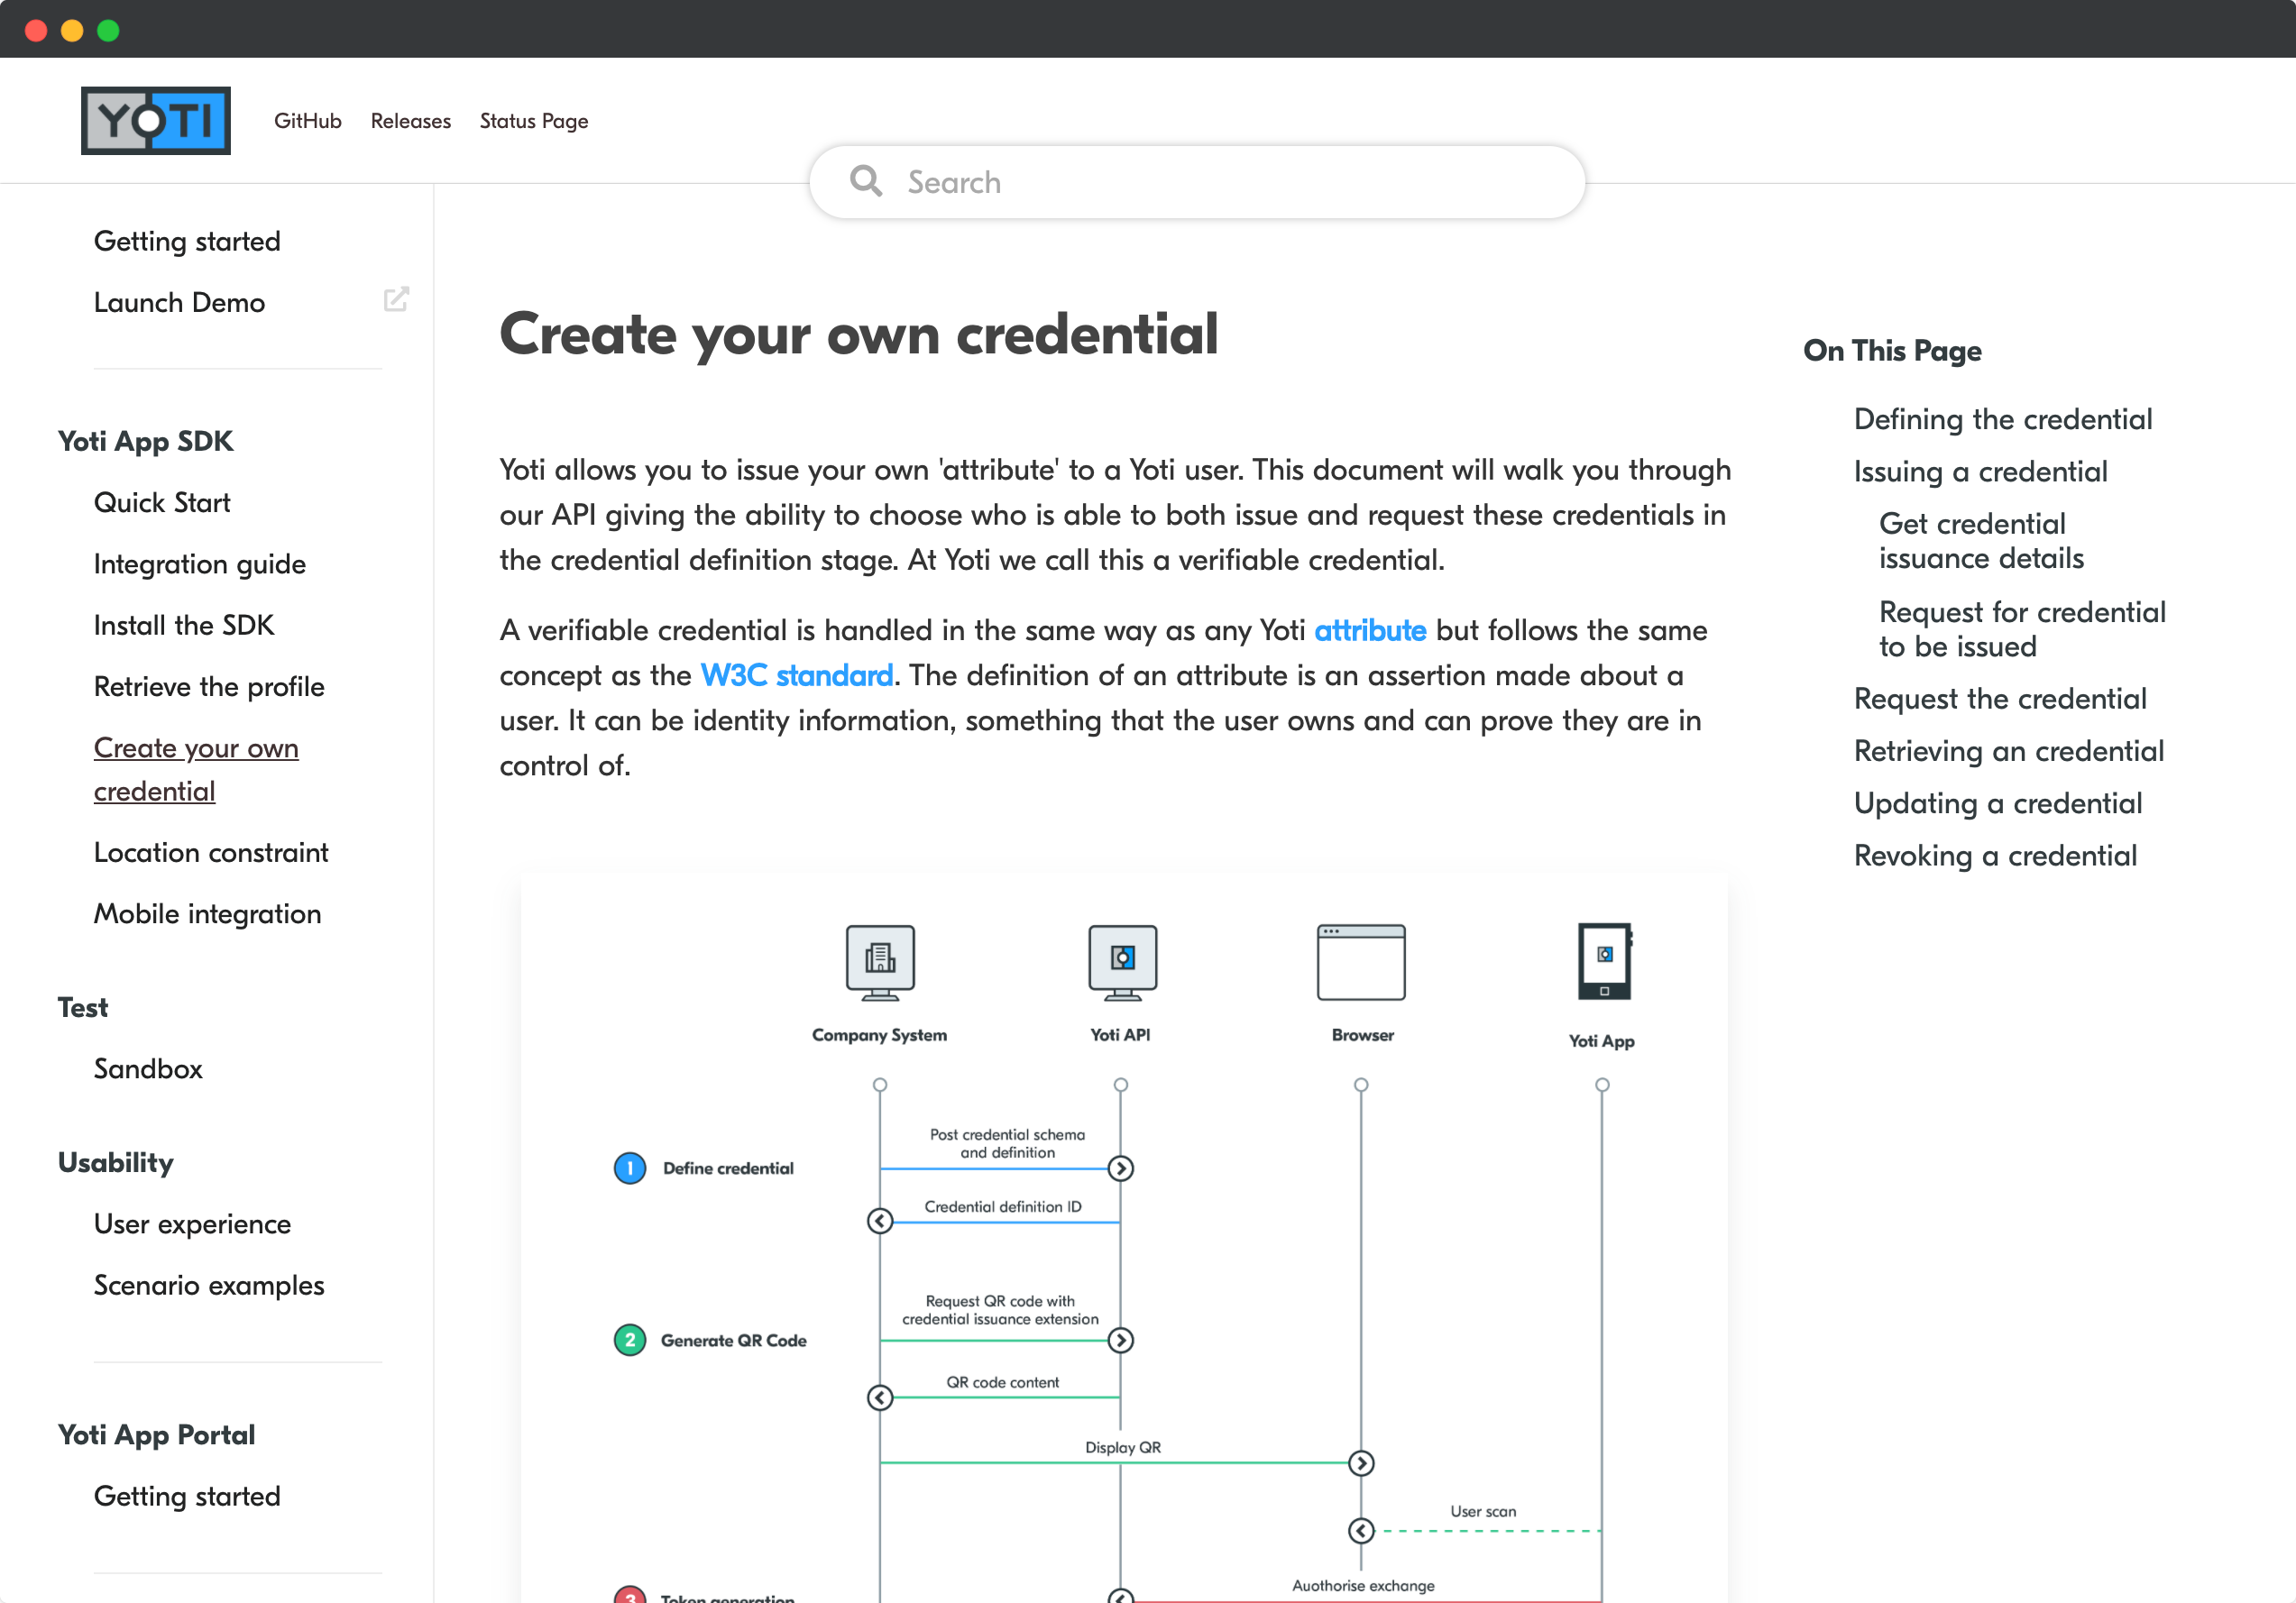Click arrow at end of Display QR line
The width and height of the screenshot is (2296, 1603).
(1361, 1463)
